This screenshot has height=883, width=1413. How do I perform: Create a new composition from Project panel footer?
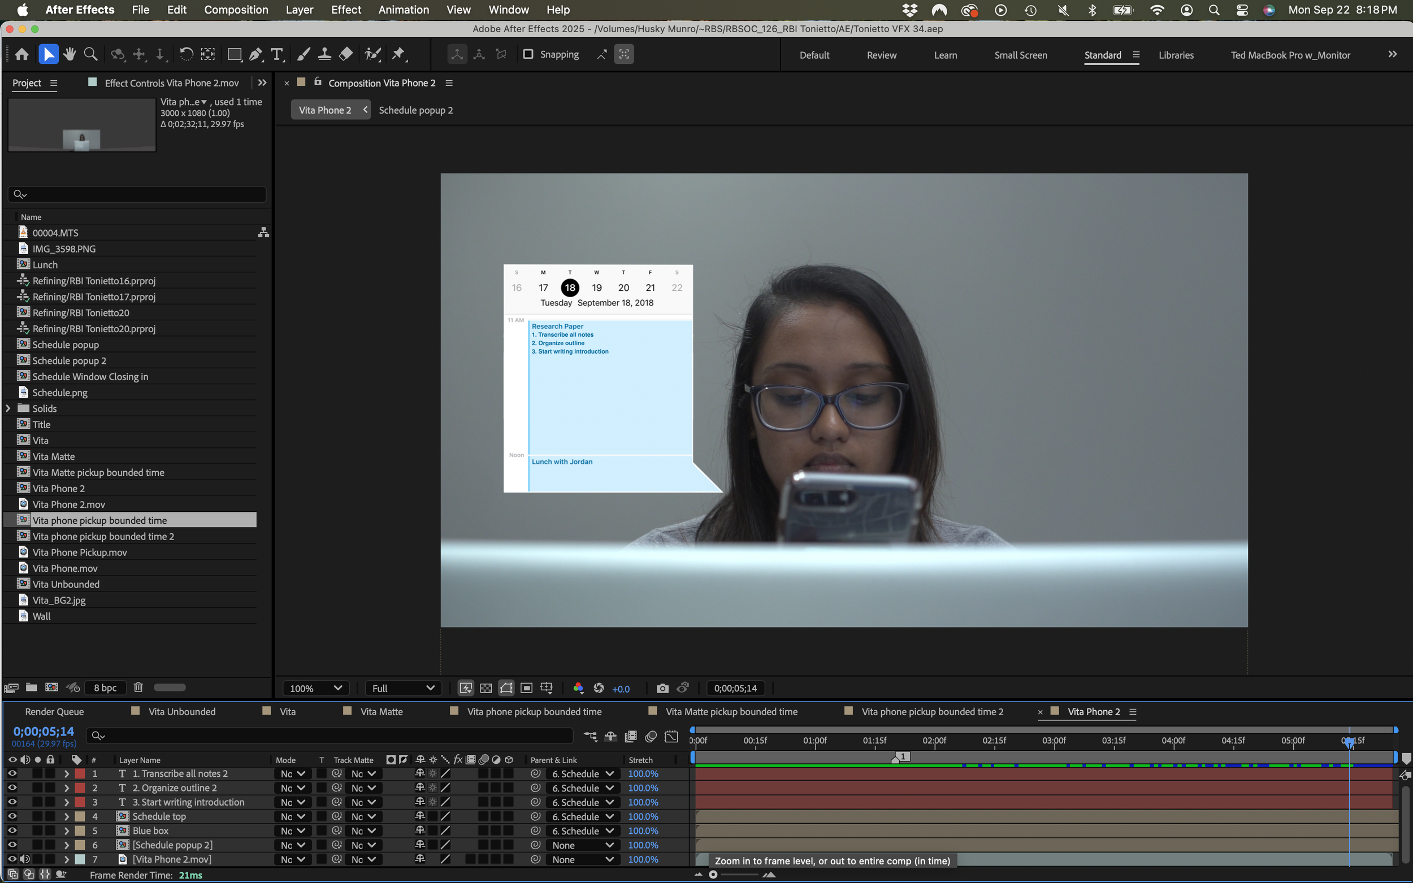click(52, 688)
